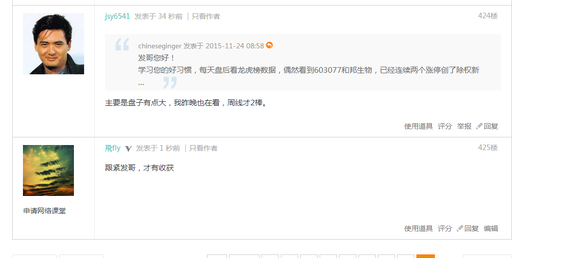Click the V badge next to 飛fly
The height and width of the screenshot is (258, 574).
(128, 149)
